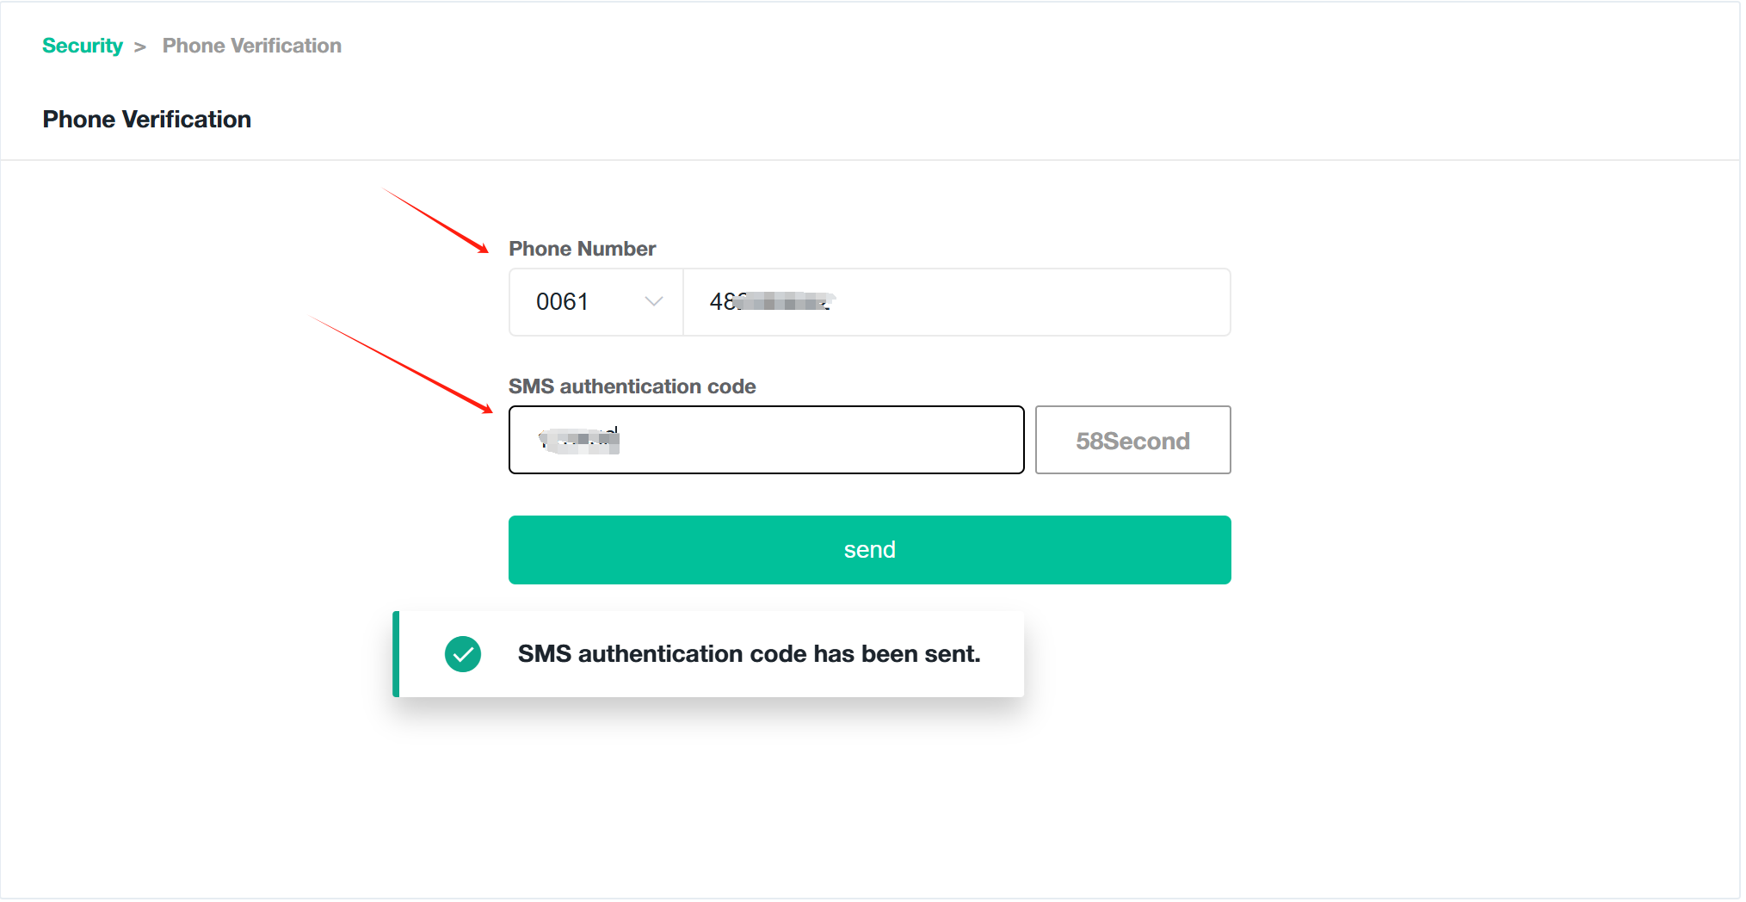The image size is (1746, 902).
Task: Open the 0061 country code dropdown
Action: point(595,302)
